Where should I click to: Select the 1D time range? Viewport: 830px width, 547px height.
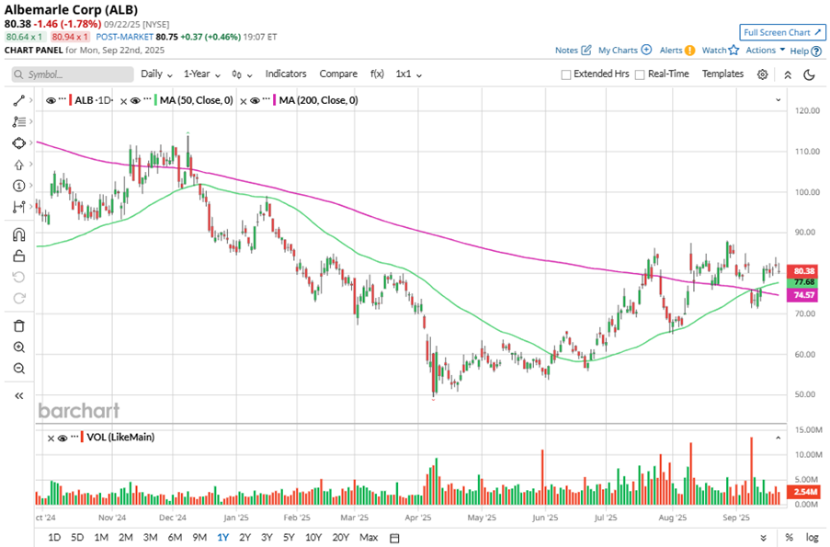coord(54,538)
